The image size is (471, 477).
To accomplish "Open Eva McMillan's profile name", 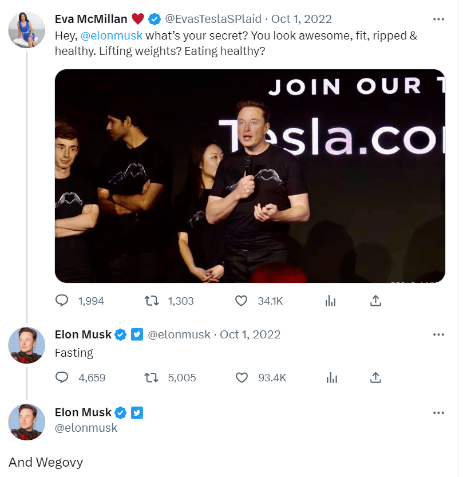I will pos(91,19).
